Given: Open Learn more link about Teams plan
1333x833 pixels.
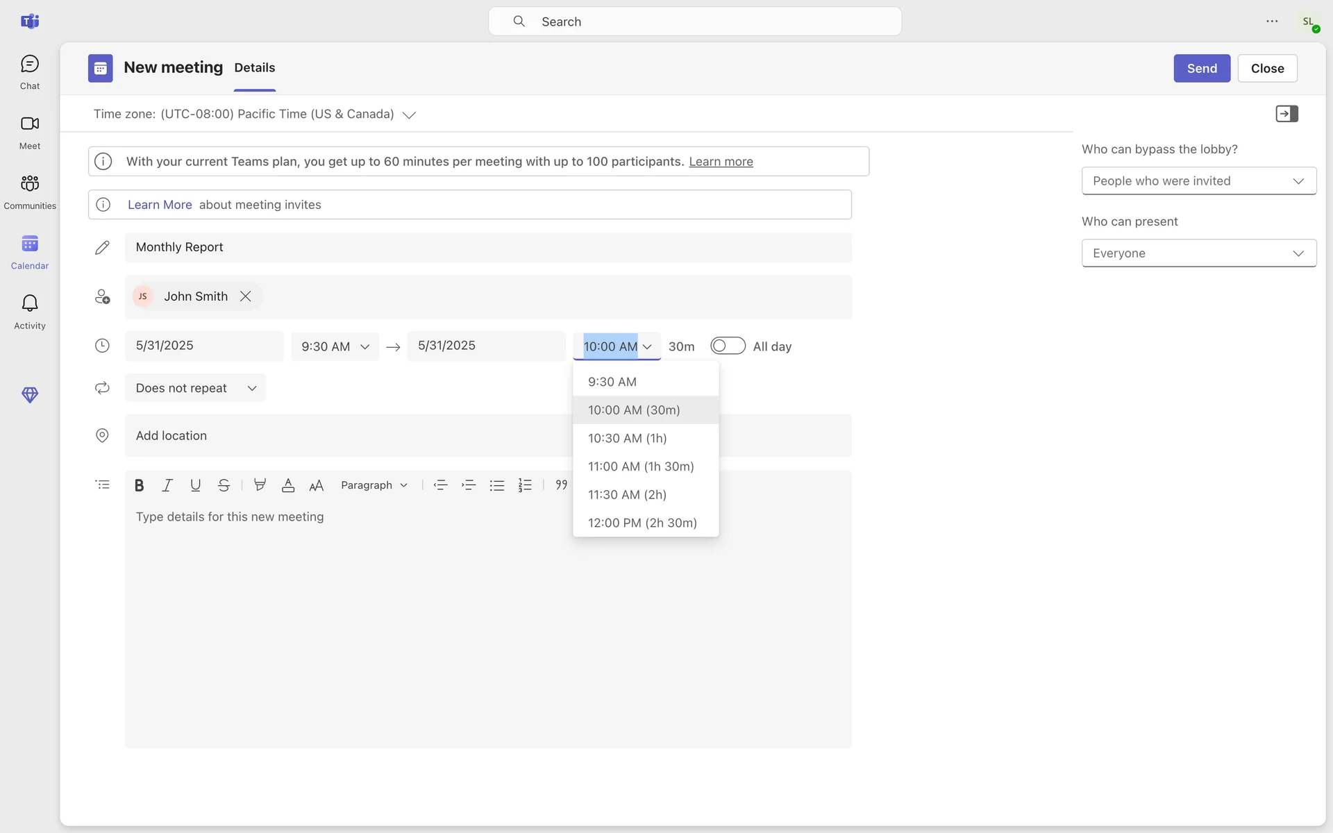Looking at the screenshot, I should 721,162.
